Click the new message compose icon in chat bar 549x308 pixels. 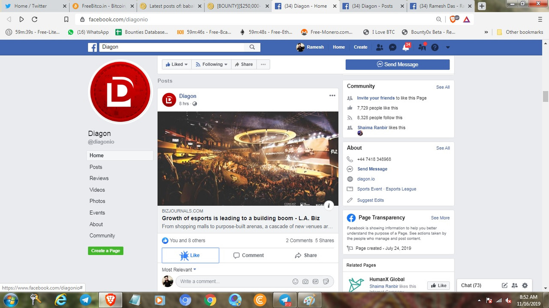(505, 285)
